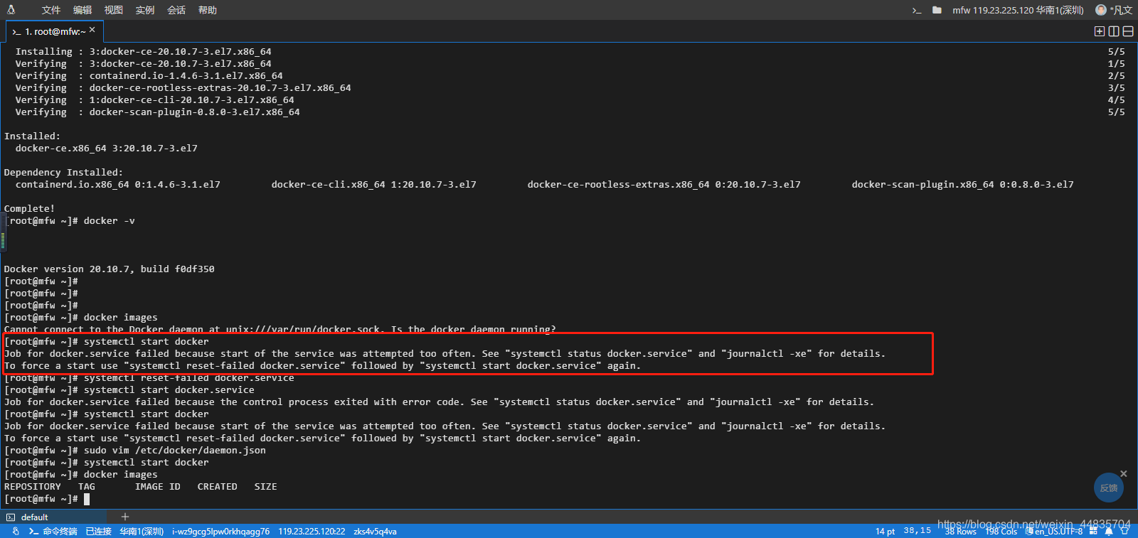Click the 38,15 cursor position indicator
The image size is (1138, 538).
click(x=918, y=530)
